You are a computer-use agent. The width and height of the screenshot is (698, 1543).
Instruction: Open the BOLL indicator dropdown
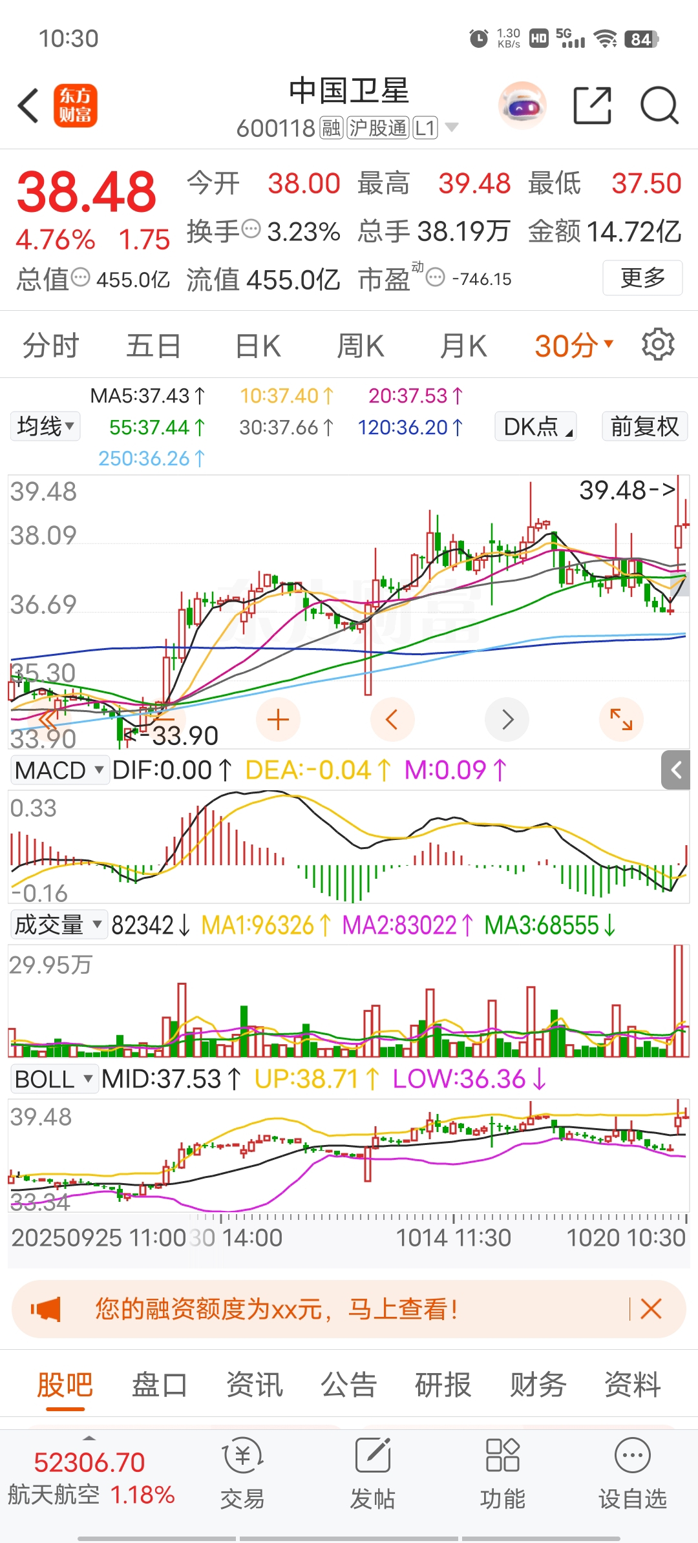coord(54,1078)
